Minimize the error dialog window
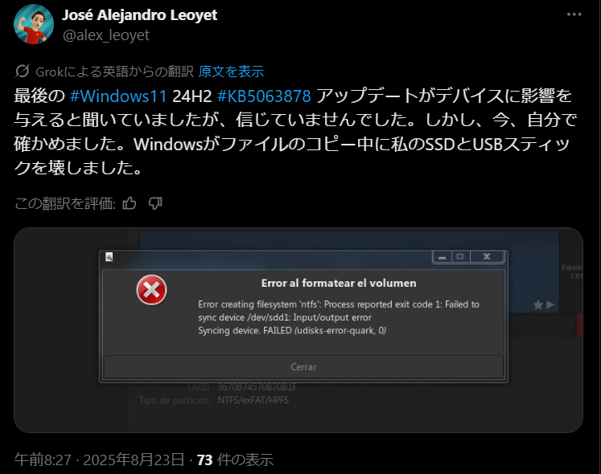Viewport: 601px width, 474px height. click(x=442, y=257)
